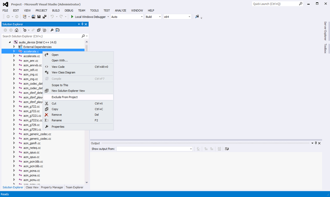Pin the Solution Explorer panel with Auto Hide
The image size is (330, 197).
coord(82,24)
